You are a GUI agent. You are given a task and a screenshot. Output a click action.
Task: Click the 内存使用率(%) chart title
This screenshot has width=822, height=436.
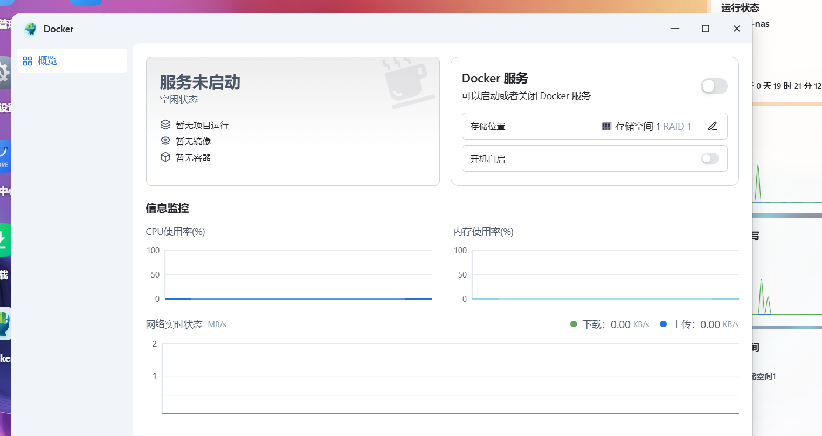(x=483, y=232)
